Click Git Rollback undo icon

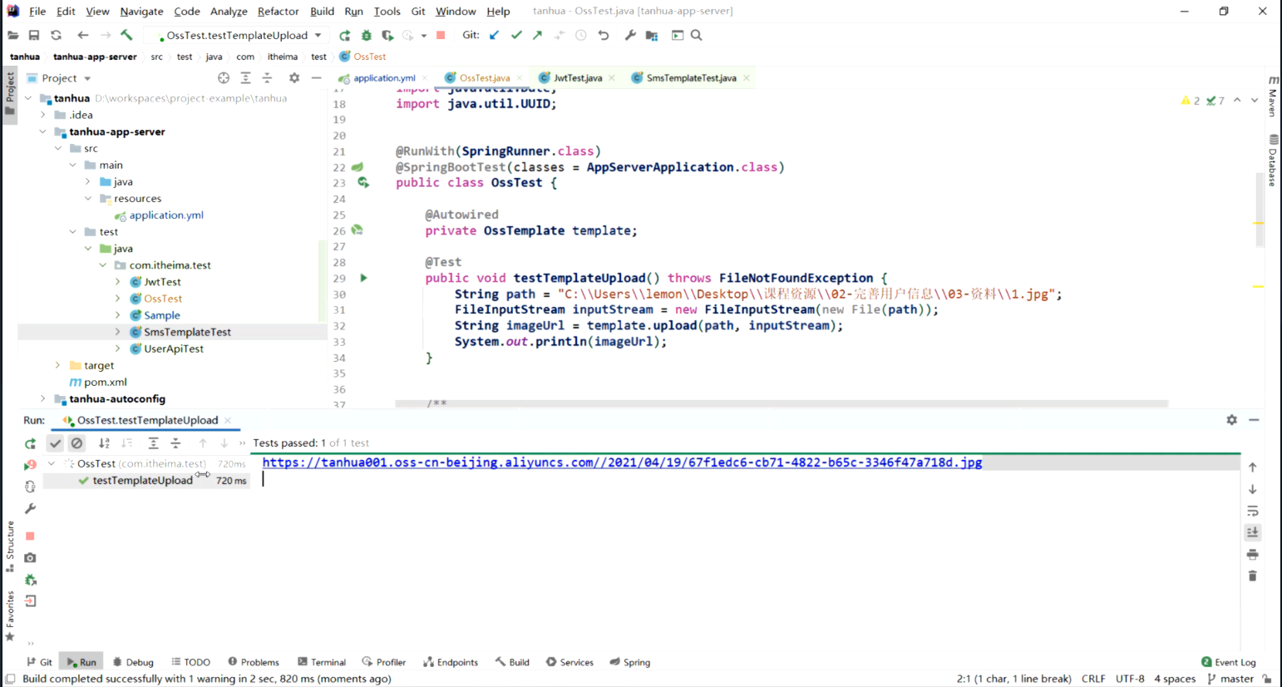(604, 35)
